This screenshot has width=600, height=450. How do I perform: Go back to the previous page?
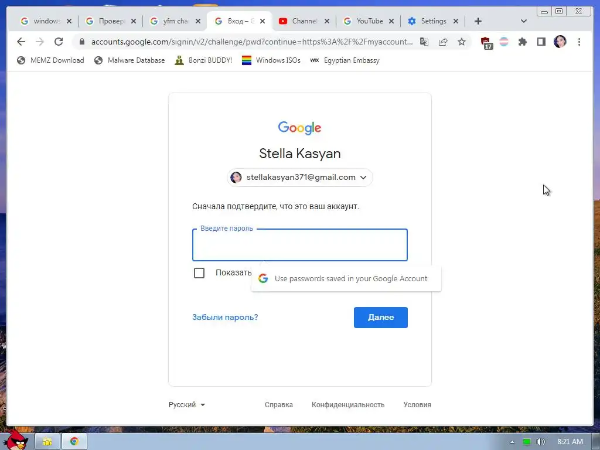pos(21,42)
